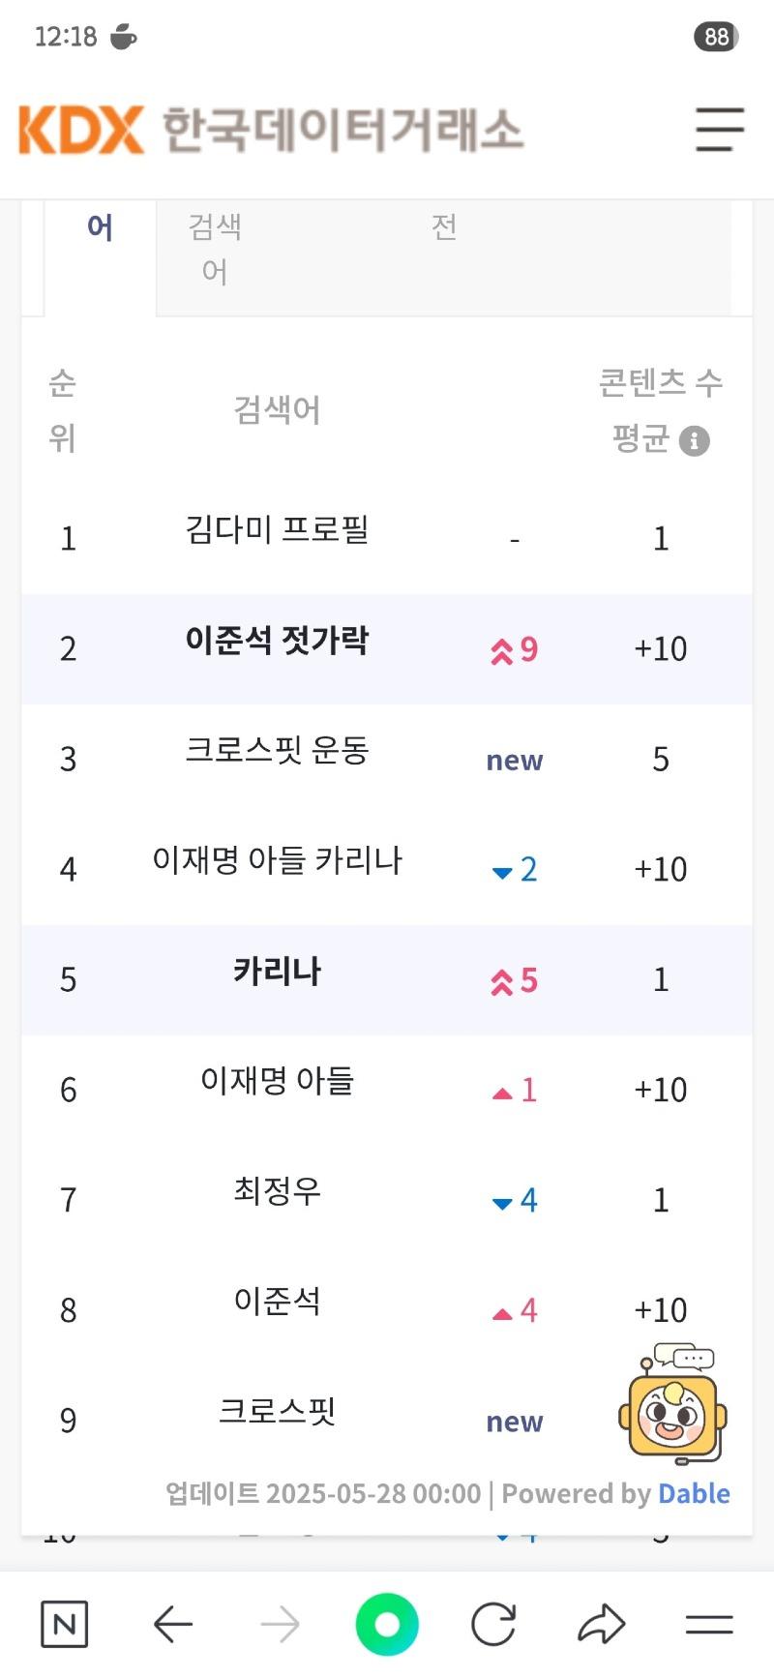
Task: Tap the info icon next to 평균
Action: pos(693,441)
